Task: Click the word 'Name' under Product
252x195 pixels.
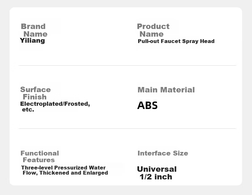Action: click(152, 34)
